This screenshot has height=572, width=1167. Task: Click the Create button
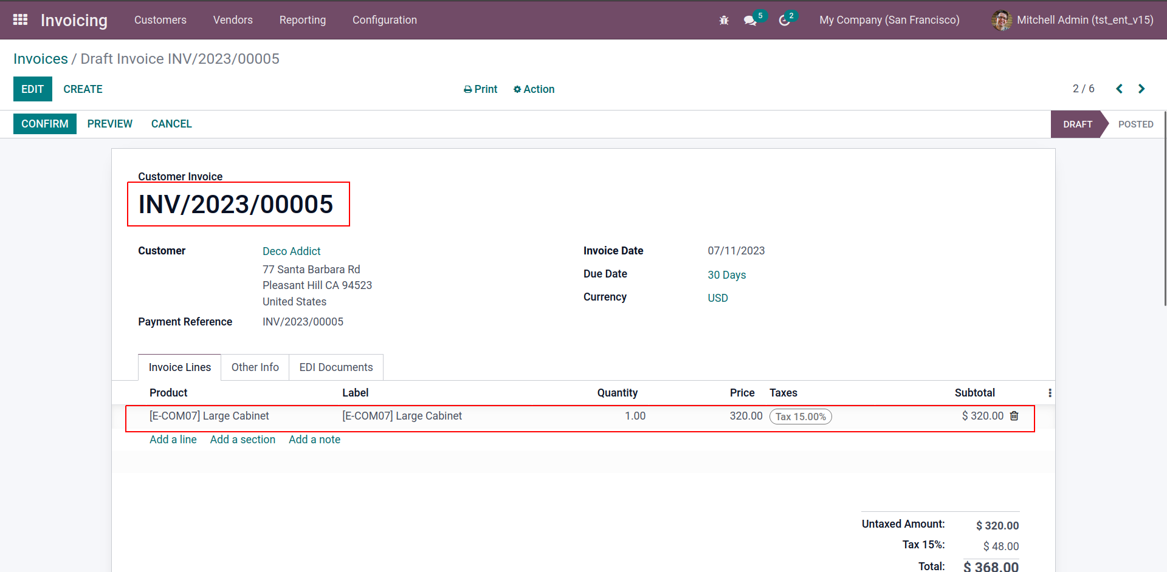tap(83, 89)
